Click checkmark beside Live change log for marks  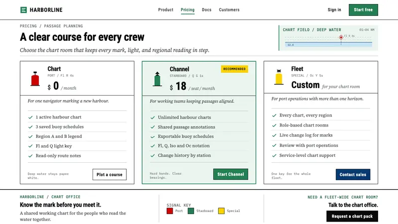click(274, 135)
